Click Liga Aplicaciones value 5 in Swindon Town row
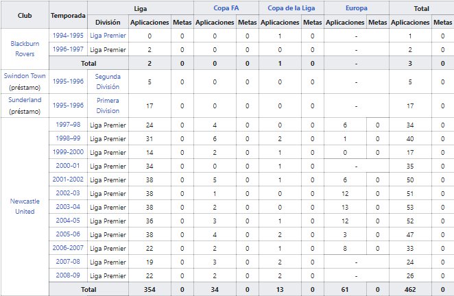 pos(150,82)
